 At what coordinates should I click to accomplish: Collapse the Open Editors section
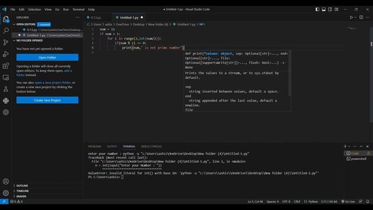[x=26, y=24]
